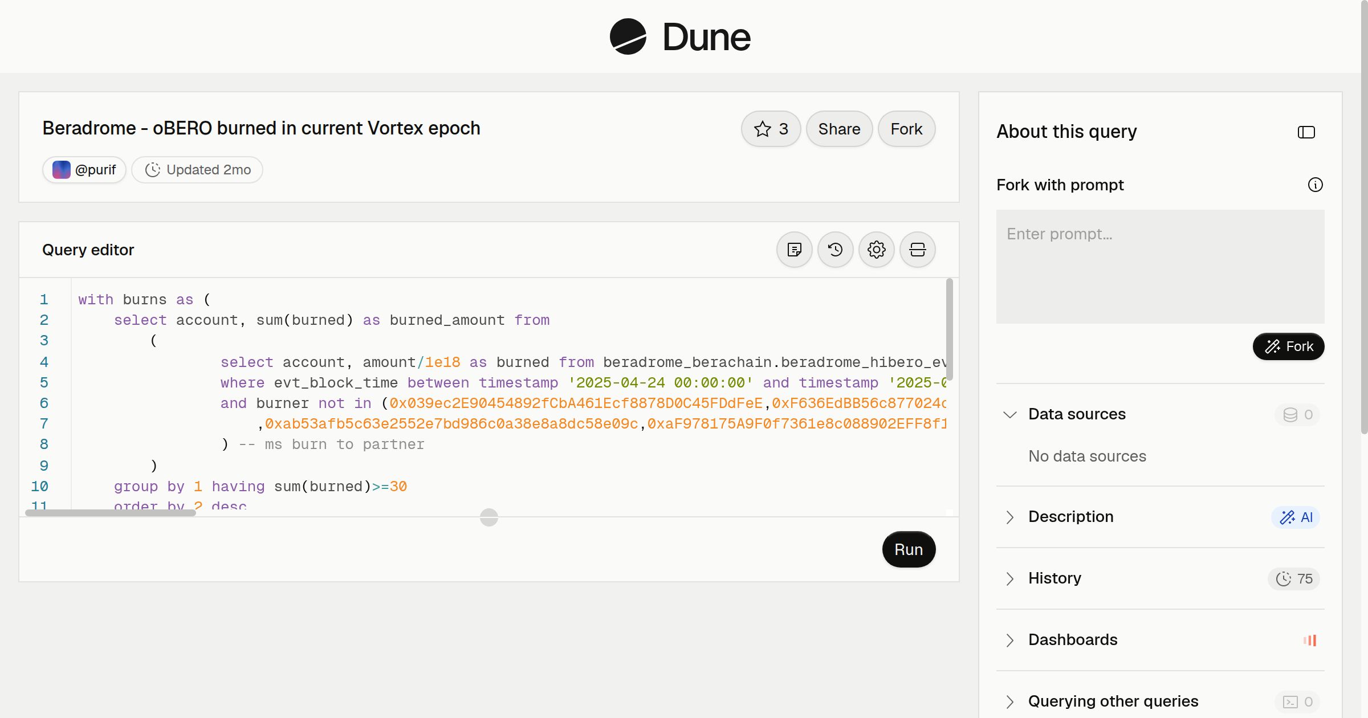Click 'burned_amount' in line 2
The height and width of the screenshot is (718, 1368).
(x=447, y=320)
